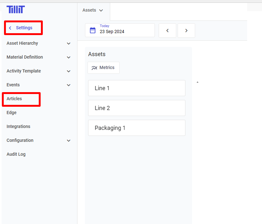The image size is (262, 224).
Task: Open the Articles settings page
Action: (x=14, y=99)
